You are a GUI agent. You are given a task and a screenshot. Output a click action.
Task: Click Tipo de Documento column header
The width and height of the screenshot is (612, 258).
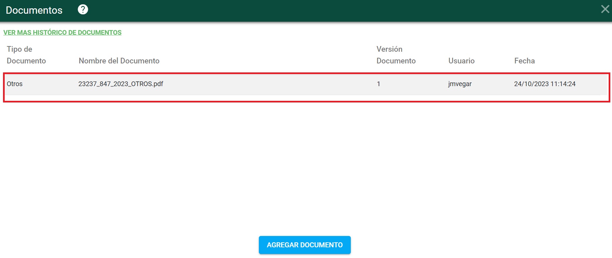26,55
